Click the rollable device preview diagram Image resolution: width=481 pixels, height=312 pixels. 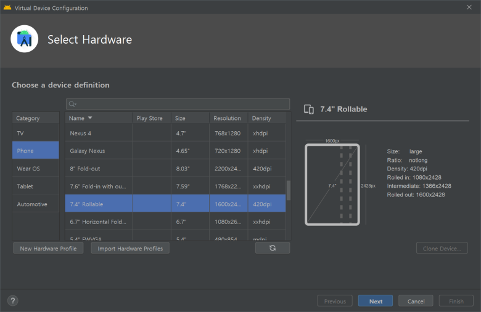332,185
